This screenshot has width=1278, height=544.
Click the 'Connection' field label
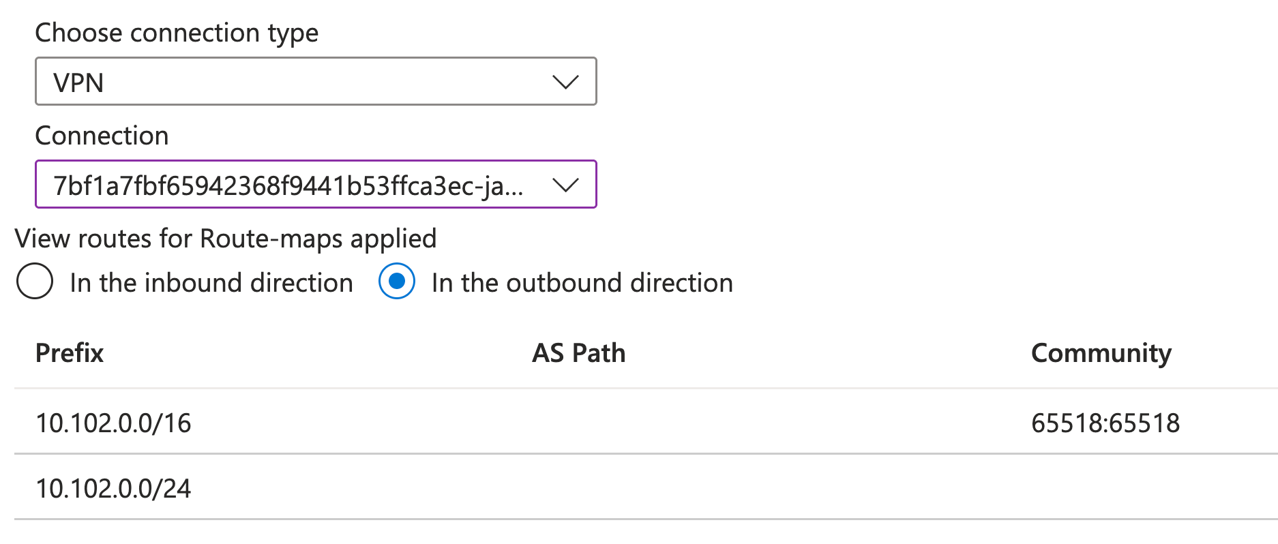pos(102,136)
